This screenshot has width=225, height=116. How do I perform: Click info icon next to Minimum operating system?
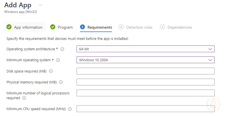[58, 60]
